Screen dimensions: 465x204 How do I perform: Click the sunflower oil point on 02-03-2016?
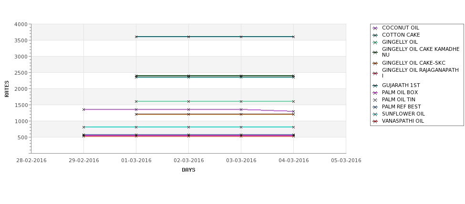pyautogui.click(x=188, y=127)
